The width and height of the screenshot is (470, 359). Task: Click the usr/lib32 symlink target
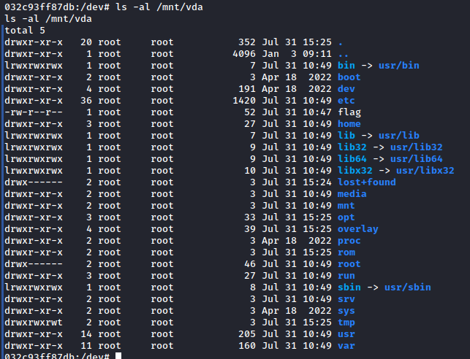(417, 147)
